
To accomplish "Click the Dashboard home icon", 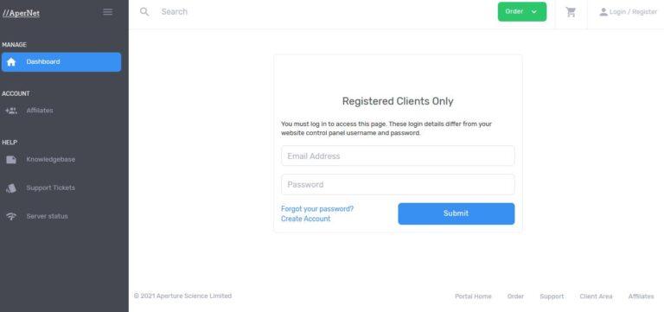I will click(x=11, y=62).
